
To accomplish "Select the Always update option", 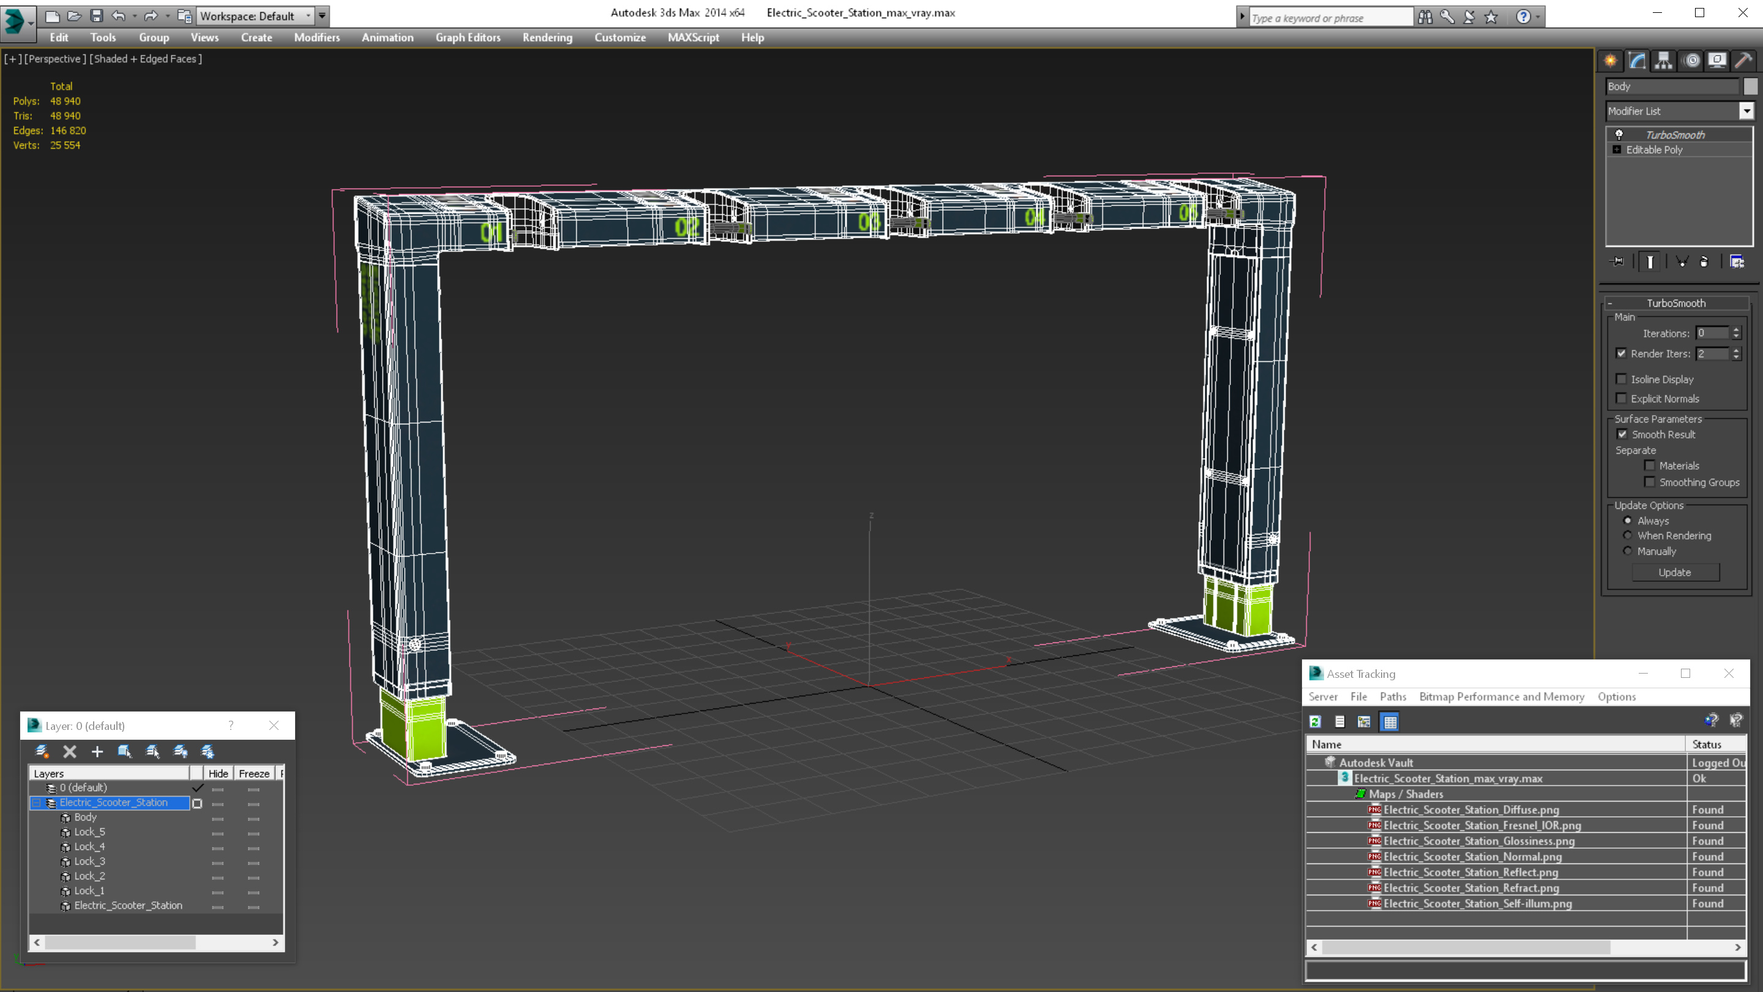I will pyautogui.click(x=1628, y=520).
